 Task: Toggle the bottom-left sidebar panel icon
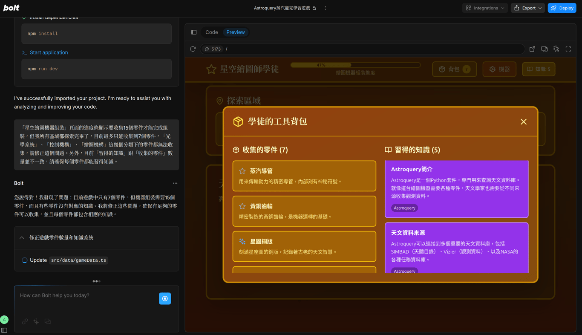tap(4, 330)
